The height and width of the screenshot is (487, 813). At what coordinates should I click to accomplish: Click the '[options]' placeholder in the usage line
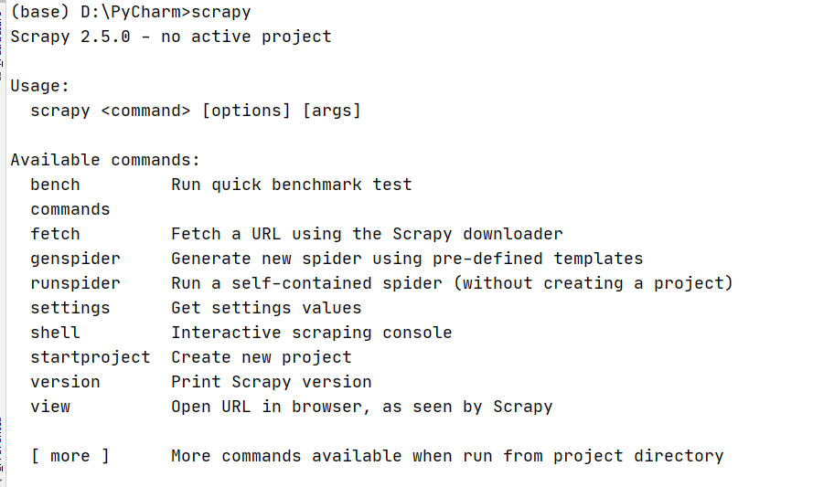[x=246, y=111]
